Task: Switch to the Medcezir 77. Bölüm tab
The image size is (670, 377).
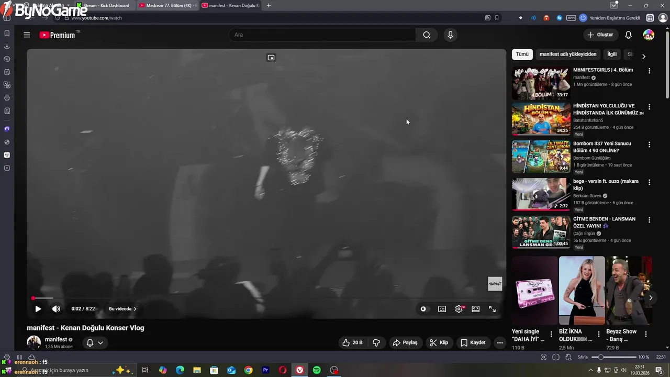Action: pos(167,6)
